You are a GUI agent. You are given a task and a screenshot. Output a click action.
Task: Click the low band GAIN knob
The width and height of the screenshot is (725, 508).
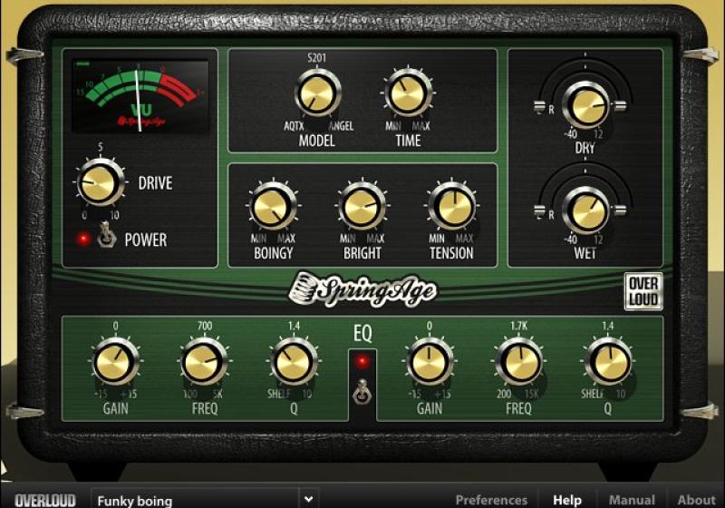[x=116, y=362]
